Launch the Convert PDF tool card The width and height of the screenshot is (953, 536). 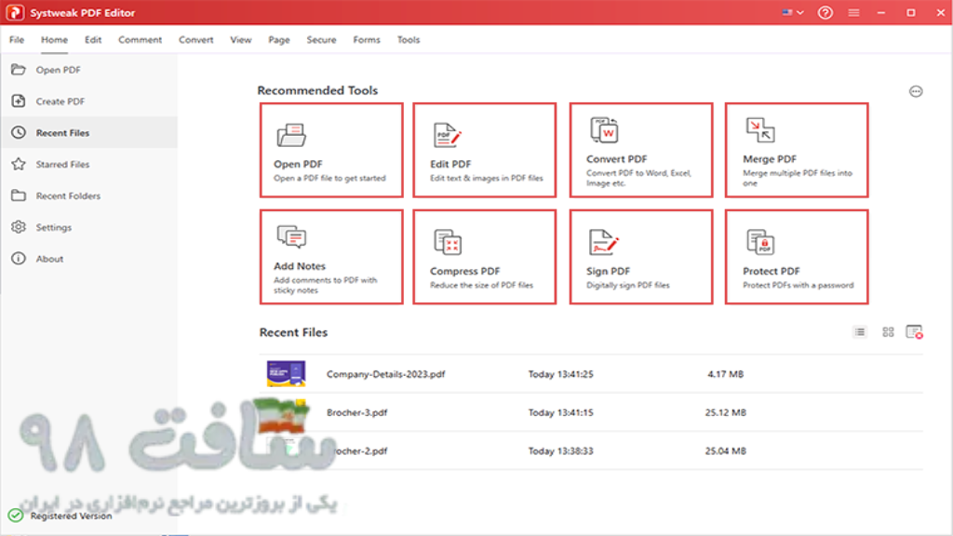click(x=641, y=150)
